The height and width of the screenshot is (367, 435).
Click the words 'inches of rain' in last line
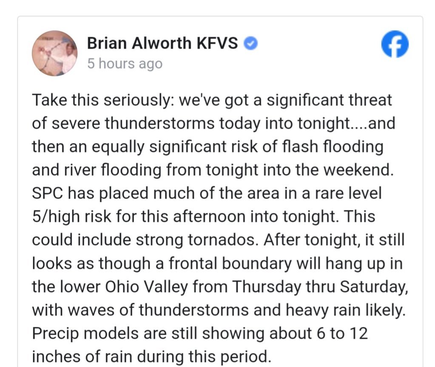coord(82,356)
